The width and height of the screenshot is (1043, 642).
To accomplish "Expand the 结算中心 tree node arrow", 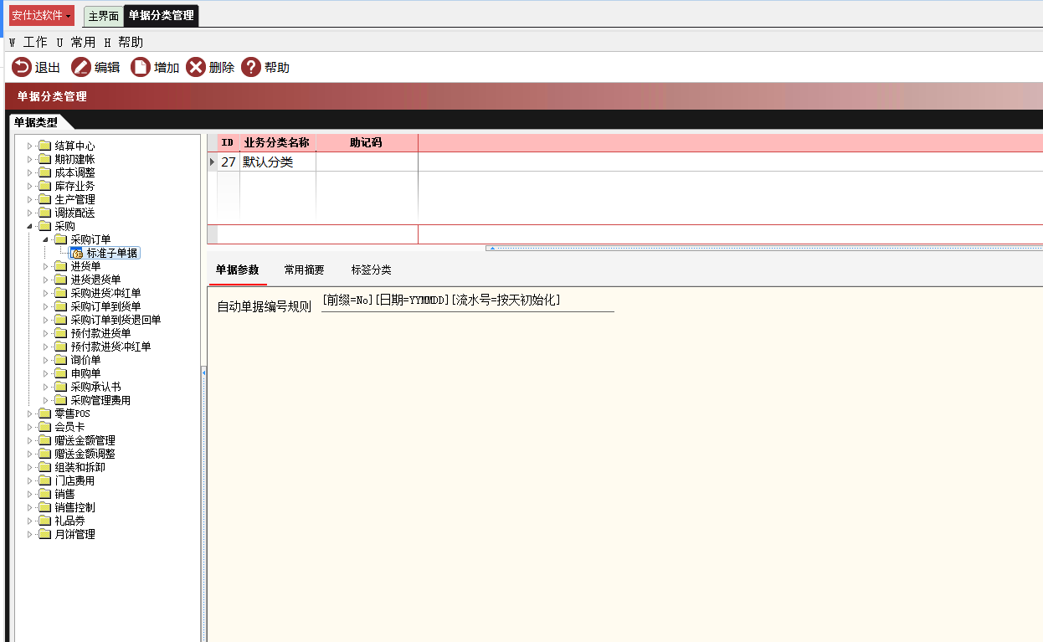I will 30,146.
